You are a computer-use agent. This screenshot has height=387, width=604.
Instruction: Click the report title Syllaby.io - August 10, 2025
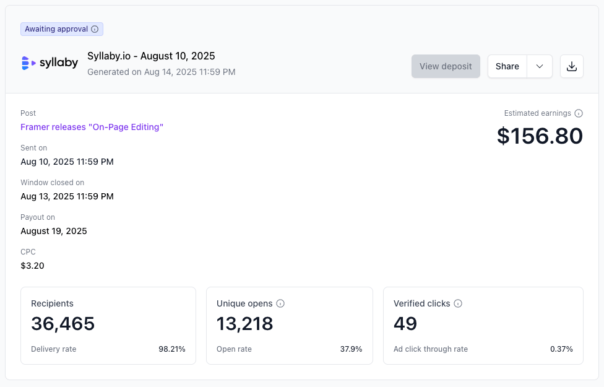pyautogui.click(x=151, y=56)
